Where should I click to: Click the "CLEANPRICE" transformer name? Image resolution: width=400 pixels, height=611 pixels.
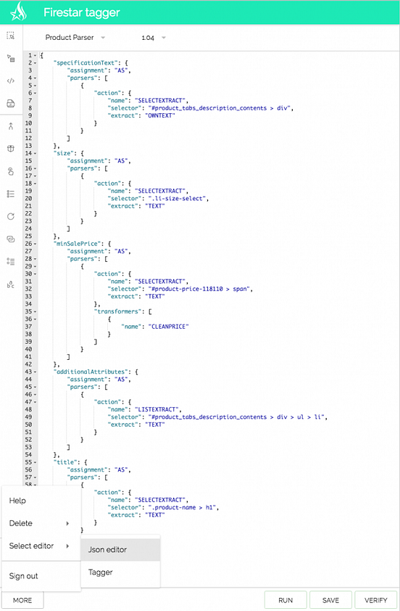coord(169,327)
